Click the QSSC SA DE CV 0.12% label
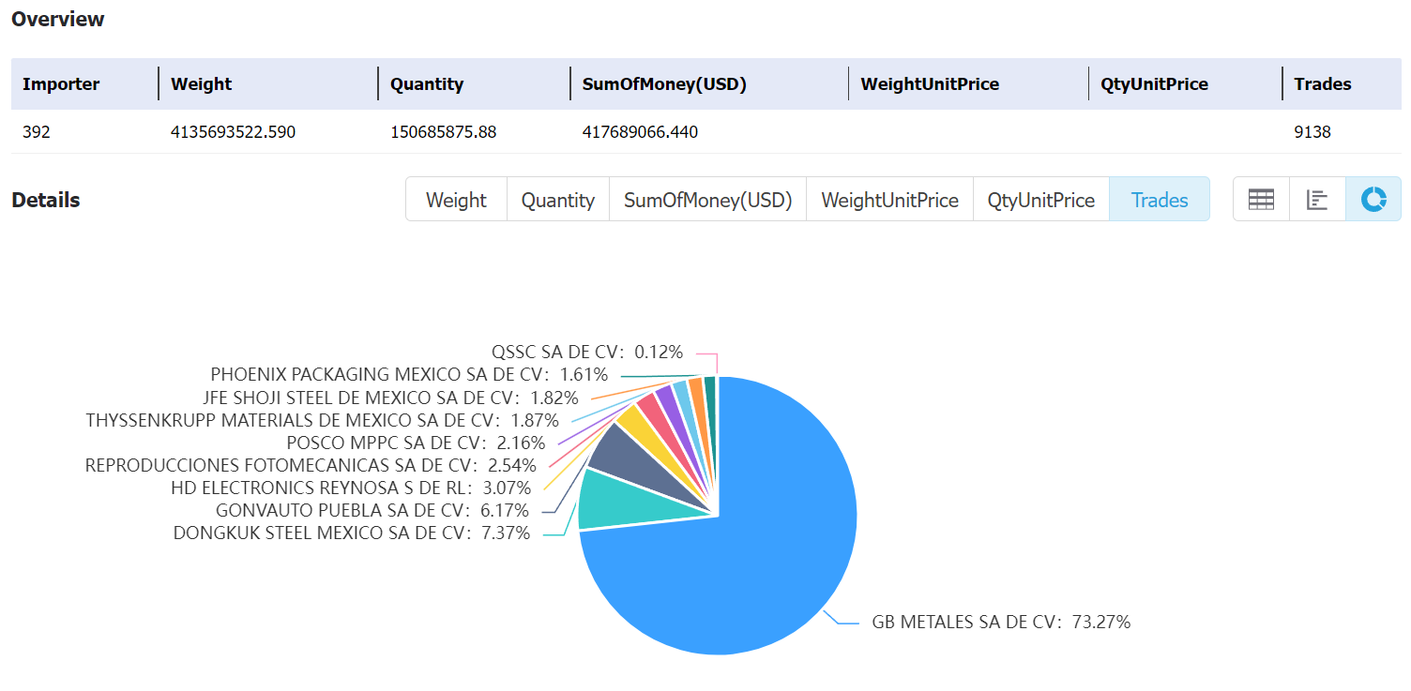 click(x=587, y=353)
